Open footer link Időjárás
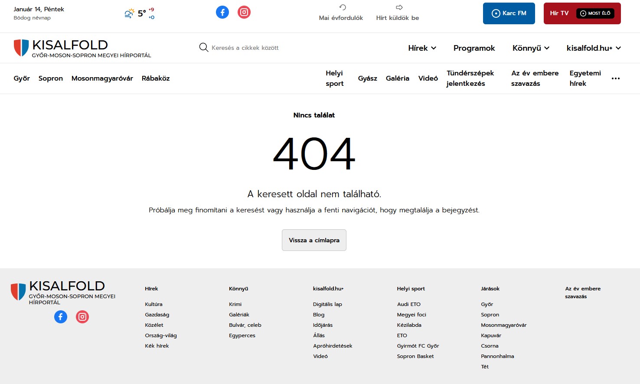 (x=323, y=325)
